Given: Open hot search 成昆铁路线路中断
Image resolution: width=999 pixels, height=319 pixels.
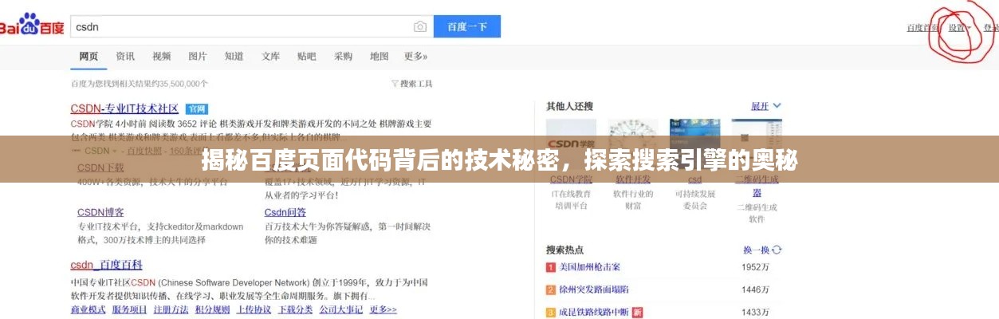Looking at the screenshot, I should coord(594,312).
